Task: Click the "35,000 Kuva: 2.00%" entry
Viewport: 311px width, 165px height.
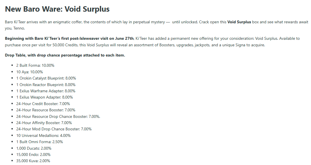Action: point(33,161)
